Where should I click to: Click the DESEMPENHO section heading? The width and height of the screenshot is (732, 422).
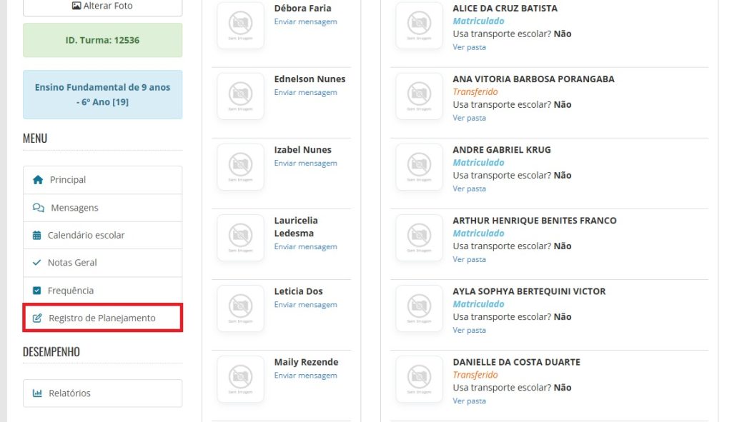51,352
